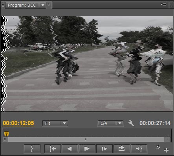This screenshot has width=174, height=156.
Task: Click the current timecode 00:00:12:05
Action: point(18,123)
